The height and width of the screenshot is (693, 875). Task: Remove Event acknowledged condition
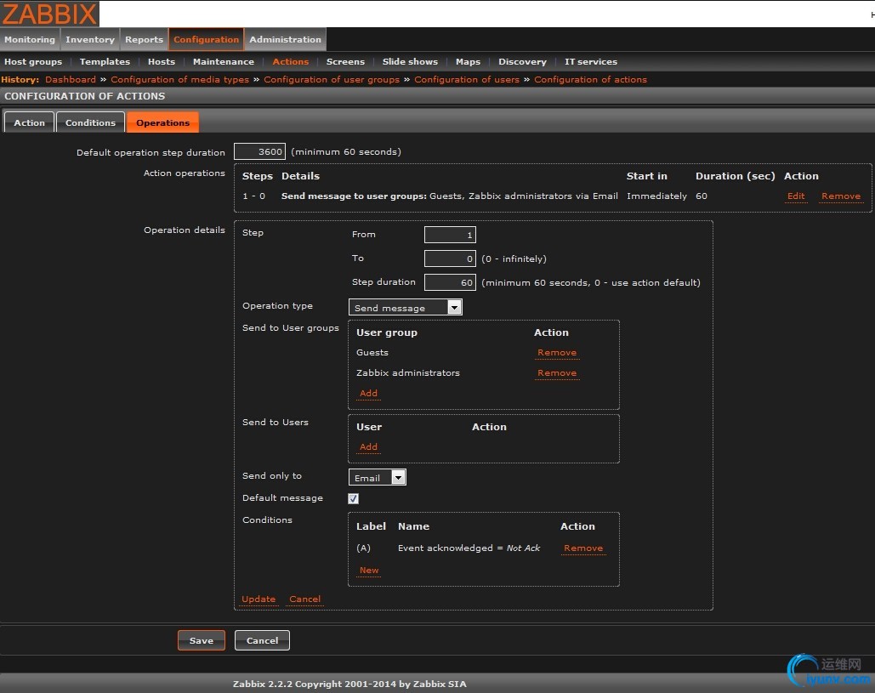[x=583, y=548]
